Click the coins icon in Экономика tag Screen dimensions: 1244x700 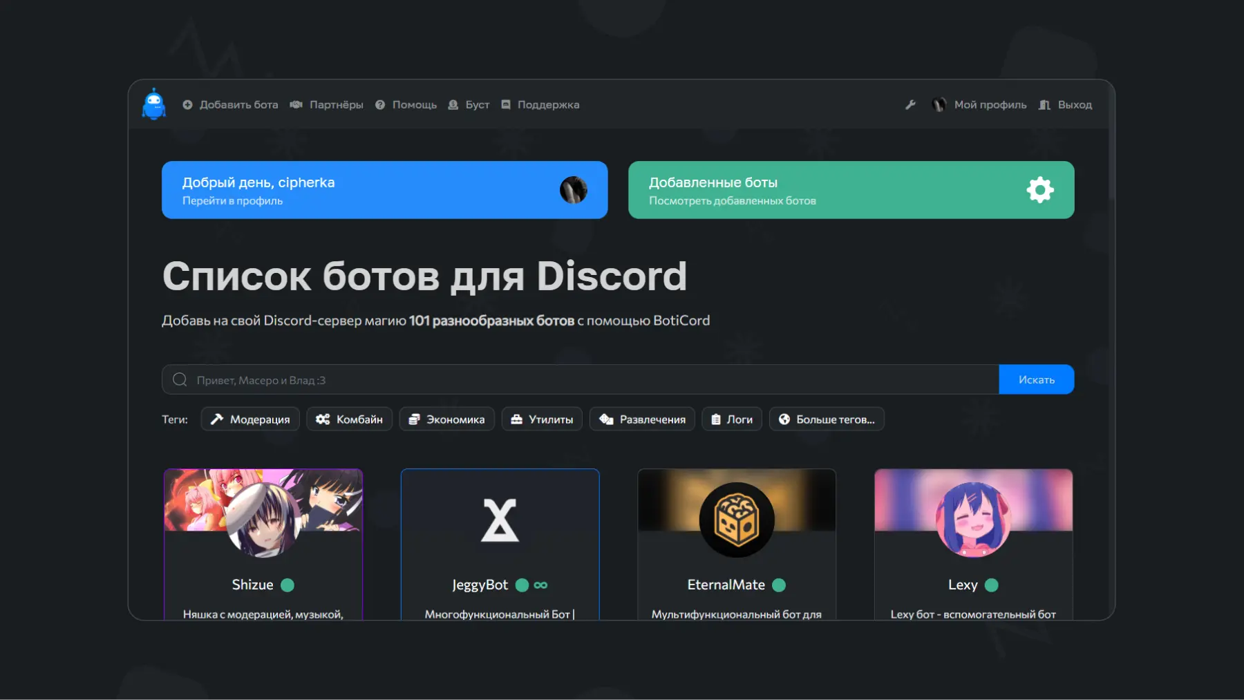coord(414,419)
